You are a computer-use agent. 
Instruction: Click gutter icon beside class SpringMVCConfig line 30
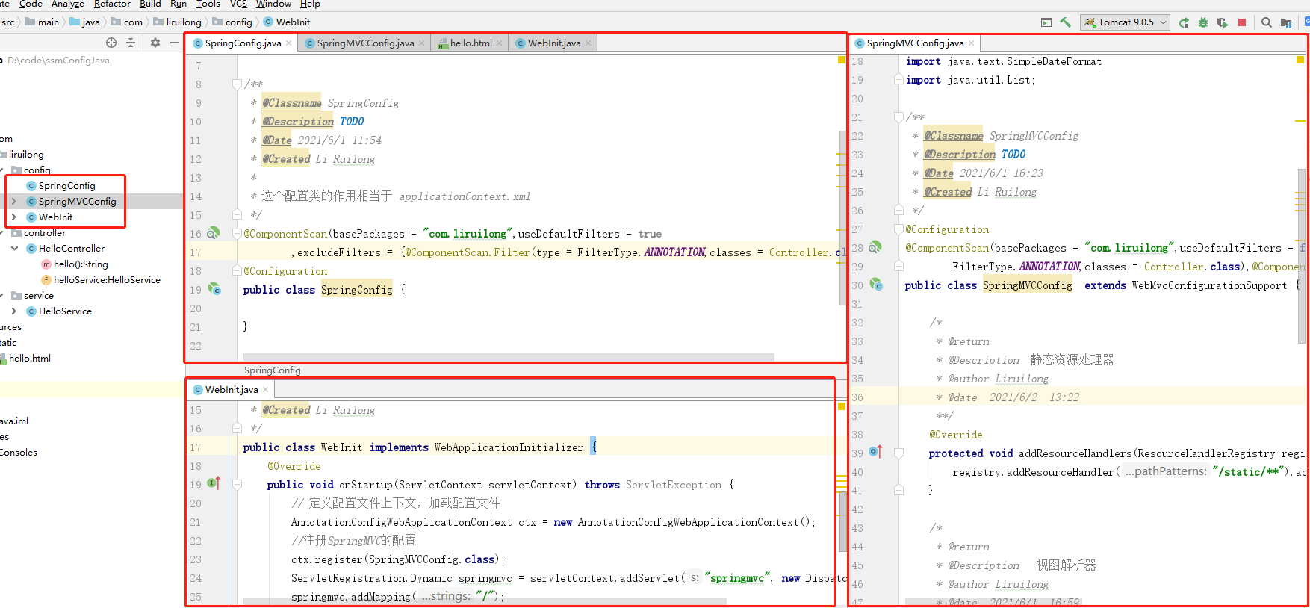[876, 285]
